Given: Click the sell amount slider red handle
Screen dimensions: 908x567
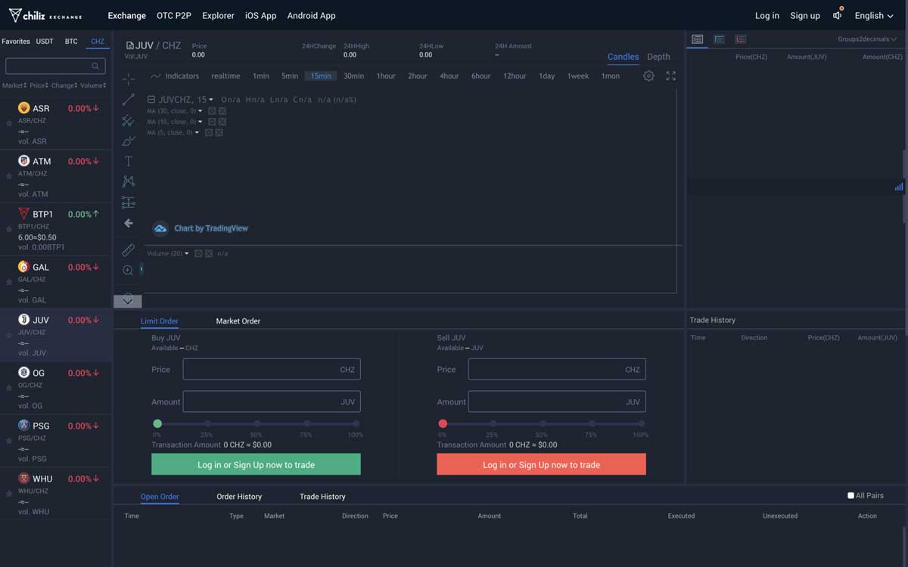Looking at the screenshot, I should pos(443,423).
